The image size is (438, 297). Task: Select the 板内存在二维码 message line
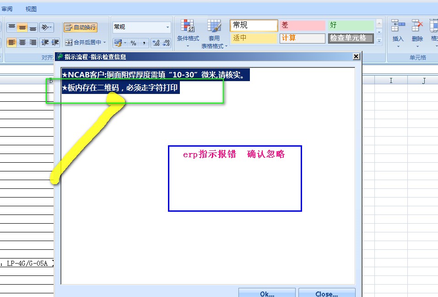coord(120,88)
